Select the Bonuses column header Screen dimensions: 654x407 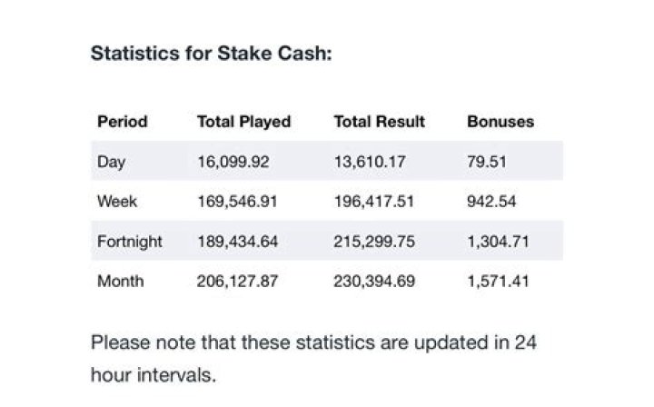pos(500,122)
